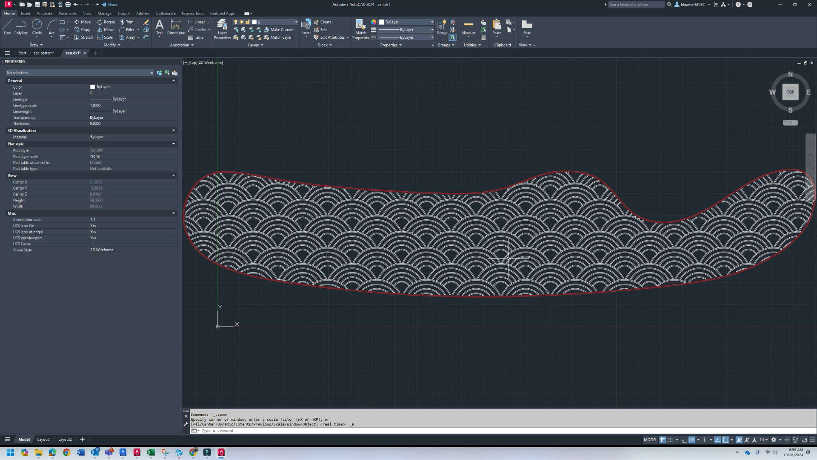Image resolution: width=817 pixels, height=460 pixels.
Task: Switch to the zen pattern drawing tab
Action: coord(44,53)
